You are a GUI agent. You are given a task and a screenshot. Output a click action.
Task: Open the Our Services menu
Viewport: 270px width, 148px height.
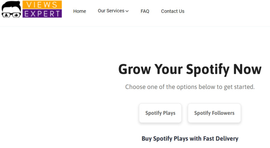tap(111, 11)
